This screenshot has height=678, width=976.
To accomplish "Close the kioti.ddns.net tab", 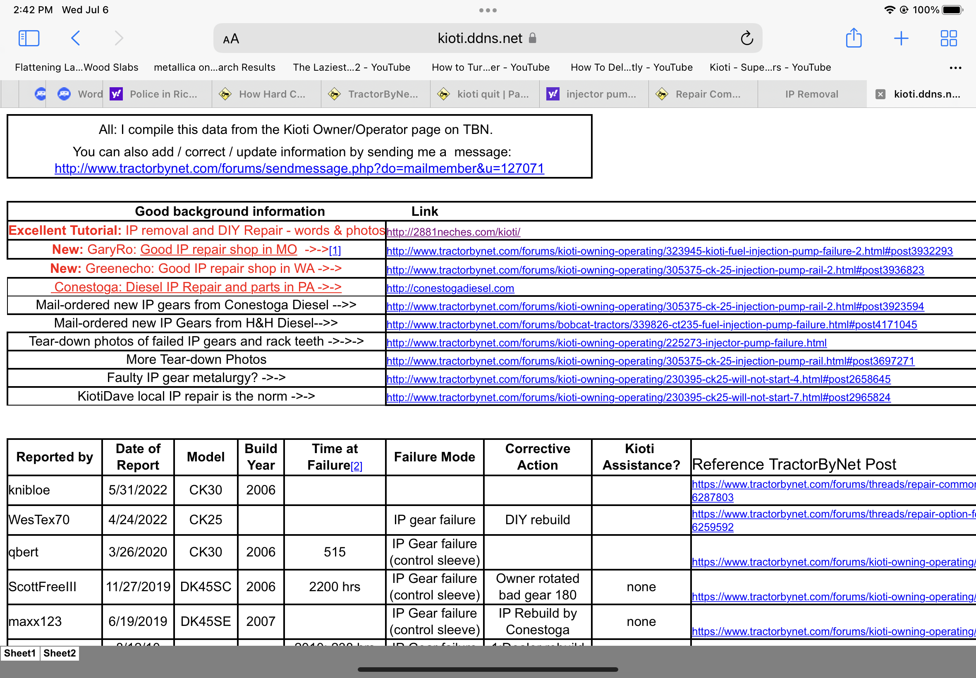I will [x=880, y=94].
